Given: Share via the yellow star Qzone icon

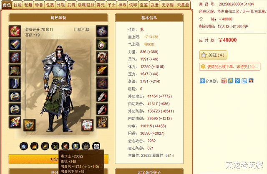Looking at the screenshot, I should coord(231,81).
